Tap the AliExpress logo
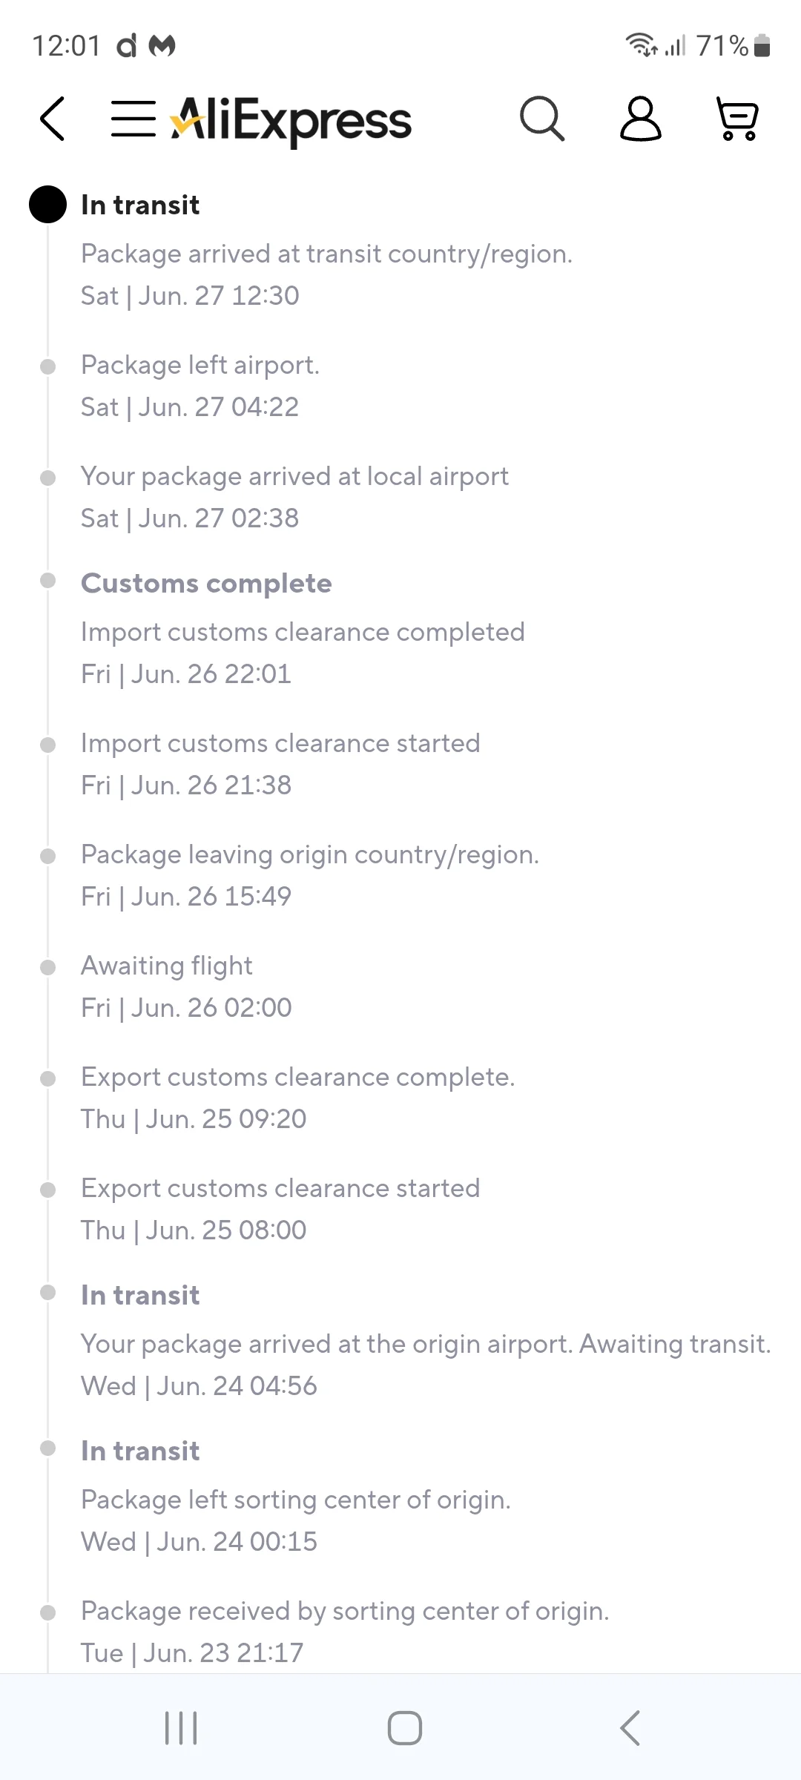The image size is (801, 1780). [291, 120]
